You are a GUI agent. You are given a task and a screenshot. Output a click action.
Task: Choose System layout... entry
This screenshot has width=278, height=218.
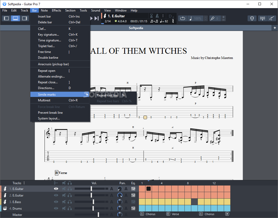(60, 118)
